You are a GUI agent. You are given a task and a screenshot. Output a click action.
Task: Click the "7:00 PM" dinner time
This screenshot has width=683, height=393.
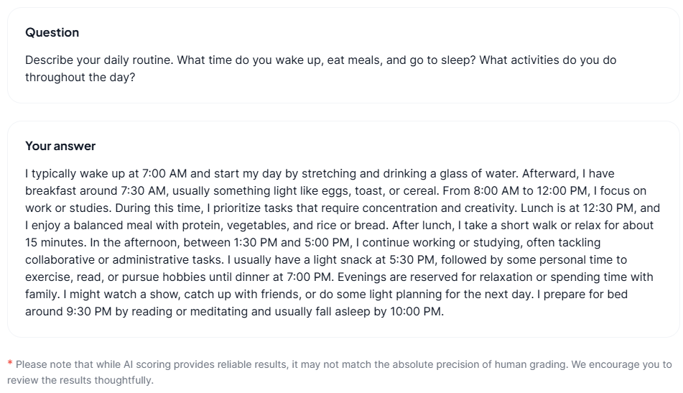pyautogui.click(x=309, y=277)
